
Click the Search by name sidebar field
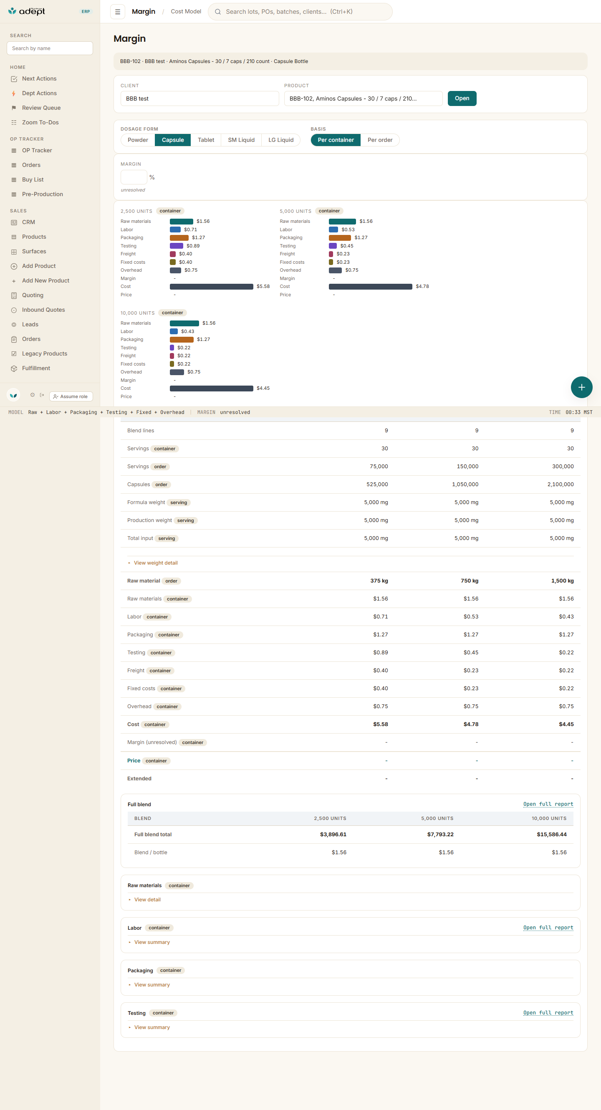point(50,48)
